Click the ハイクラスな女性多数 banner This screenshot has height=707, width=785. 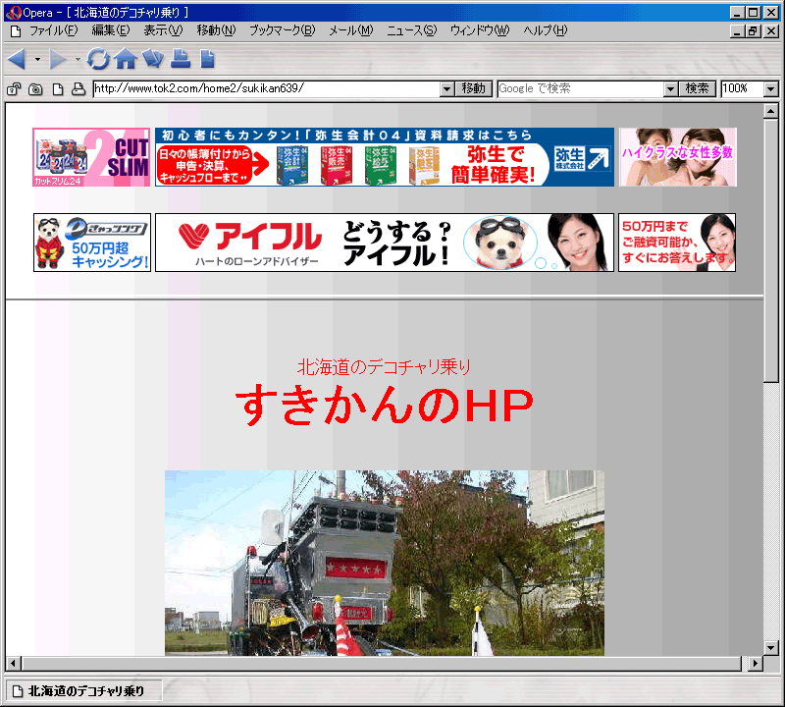tap(678, 157)
